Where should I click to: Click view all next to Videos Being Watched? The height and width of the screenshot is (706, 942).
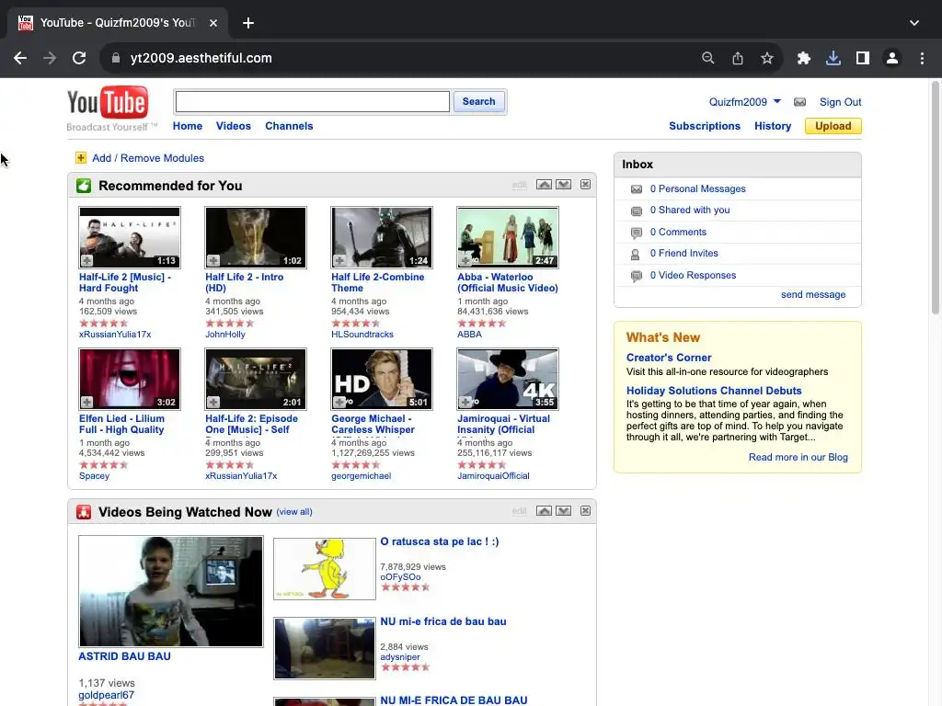click(293, 511)
